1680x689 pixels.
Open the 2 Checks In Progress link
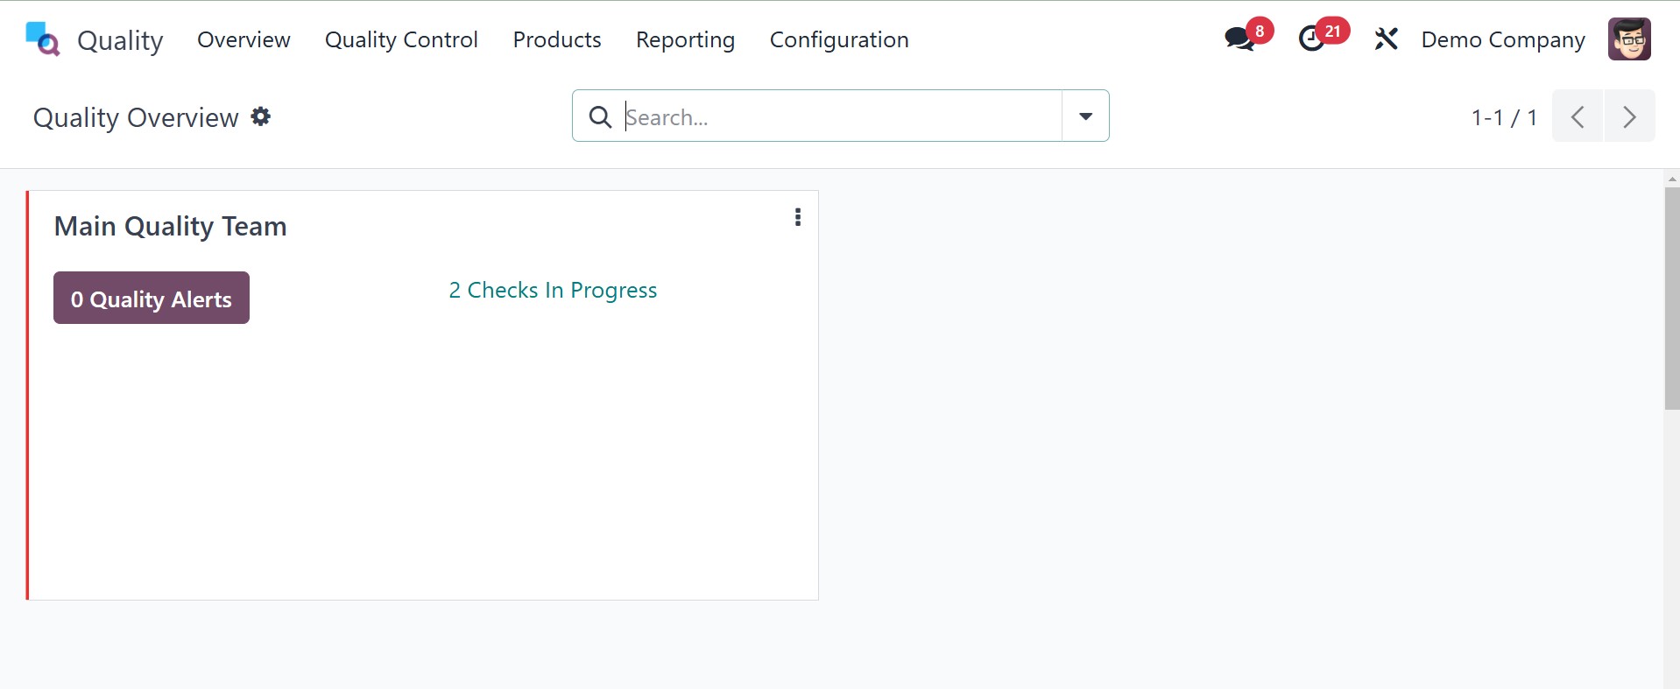pyautogui.click(x=553, y=290)
